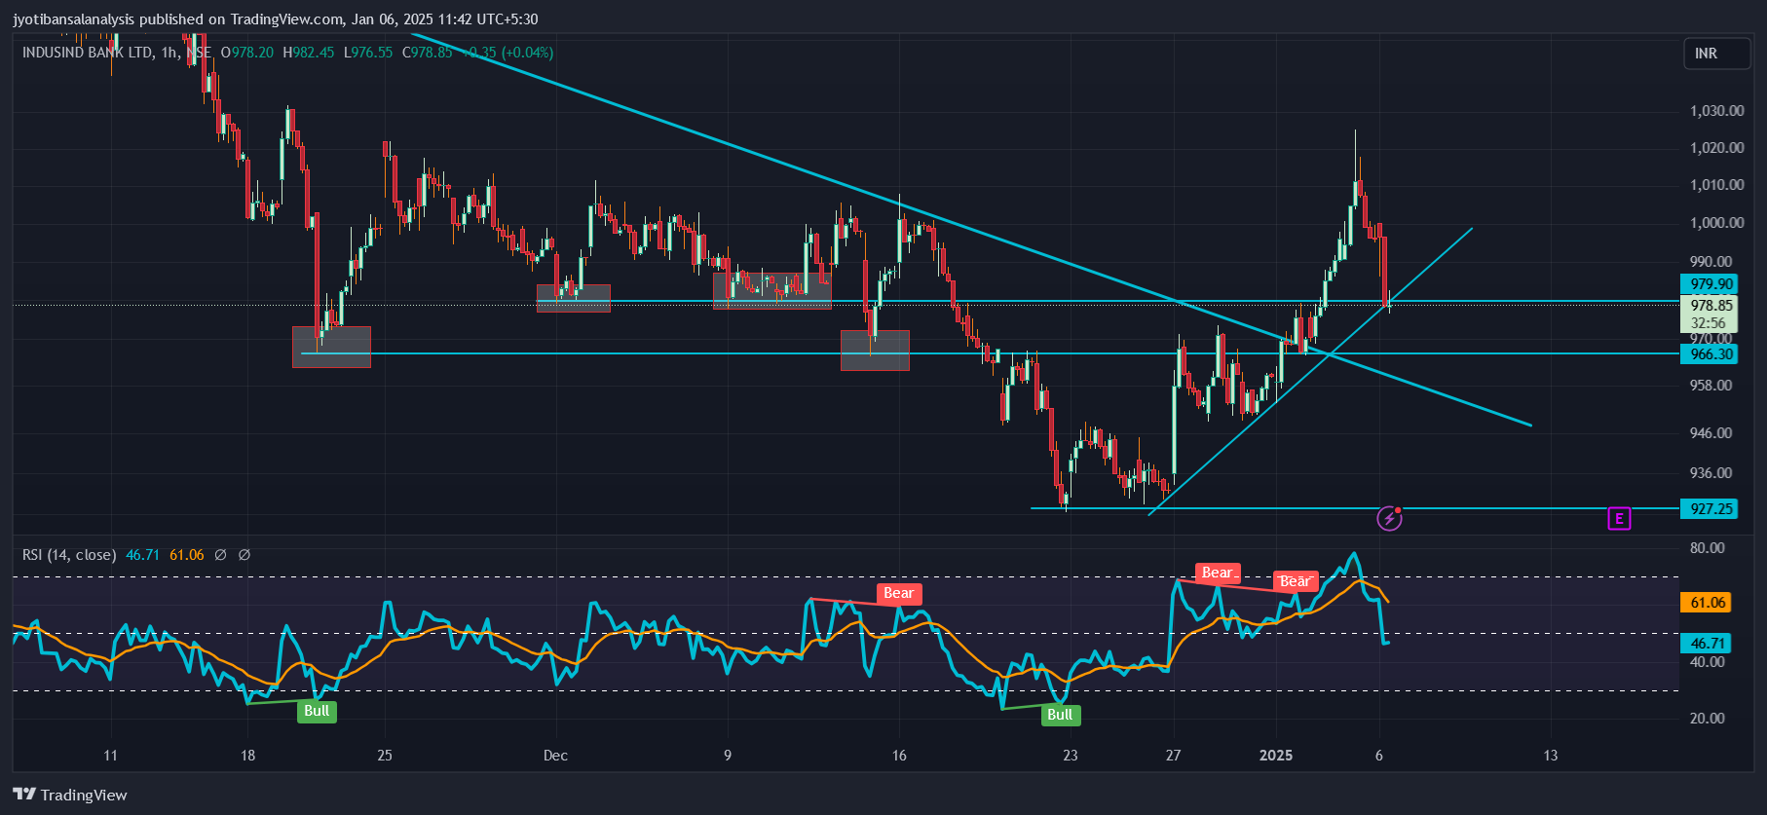Click the high value H982.45 in legend
The width and height of the screenshot is (1767, 815).
tap(309, 53)
